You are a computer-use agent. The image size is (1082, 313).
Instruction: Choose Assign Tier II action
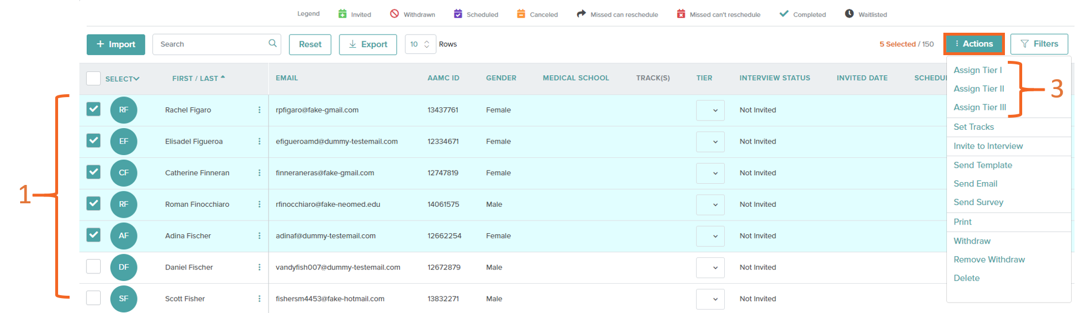(978, 88)
